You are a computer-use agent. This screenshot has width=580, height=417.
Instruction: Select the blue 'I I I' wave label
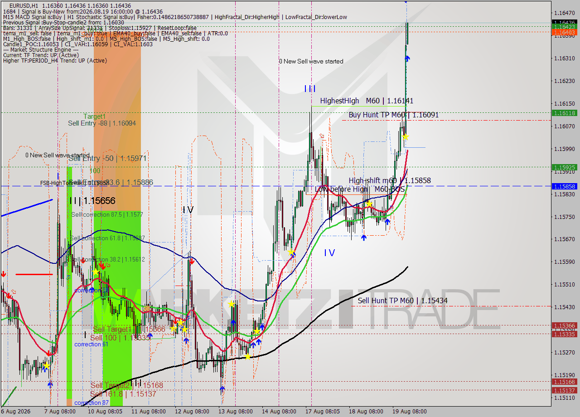point(310,89)
